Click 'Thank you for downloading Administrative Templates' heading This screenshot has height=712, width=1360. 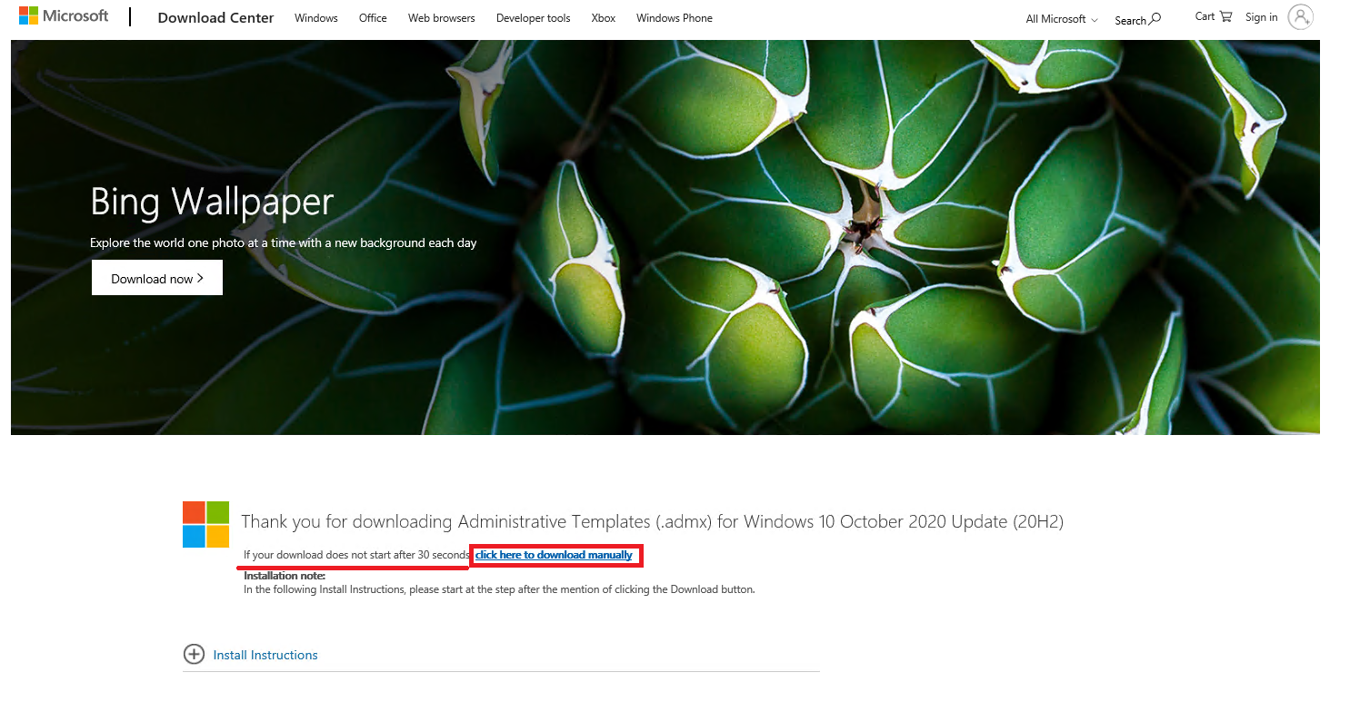(652, 521)
